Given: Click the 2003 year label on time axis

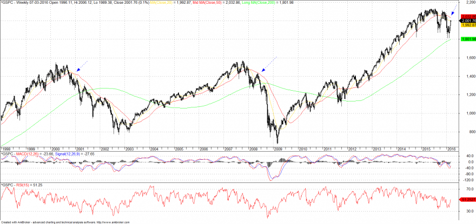Looking at the screenshot, I should 129,150.
